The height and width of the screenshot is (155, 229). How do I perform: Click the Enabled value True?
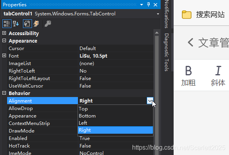[85, 138]
